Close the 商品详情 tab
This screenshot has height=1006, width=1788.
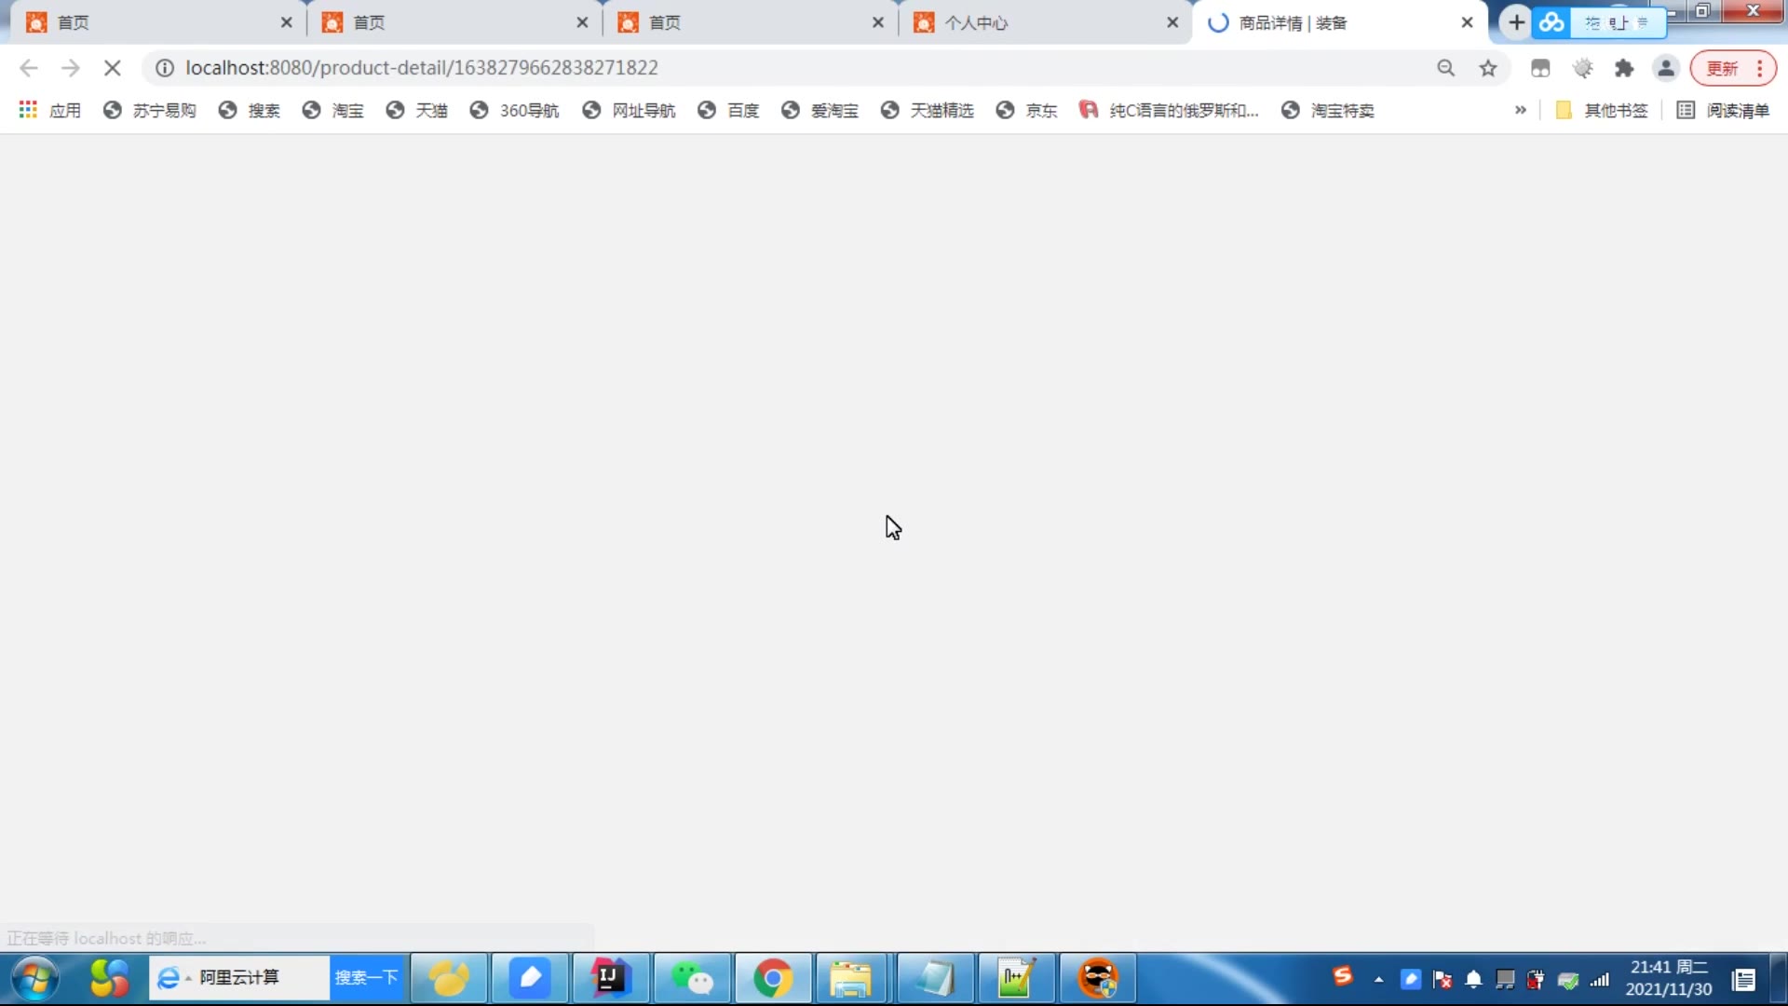[x=1468, y=22]
